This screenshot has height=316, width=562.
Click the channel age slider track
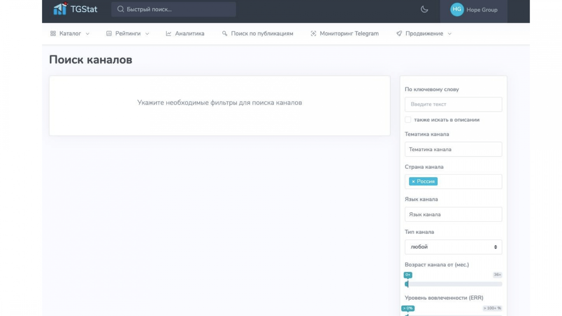(x=453, y=284)
